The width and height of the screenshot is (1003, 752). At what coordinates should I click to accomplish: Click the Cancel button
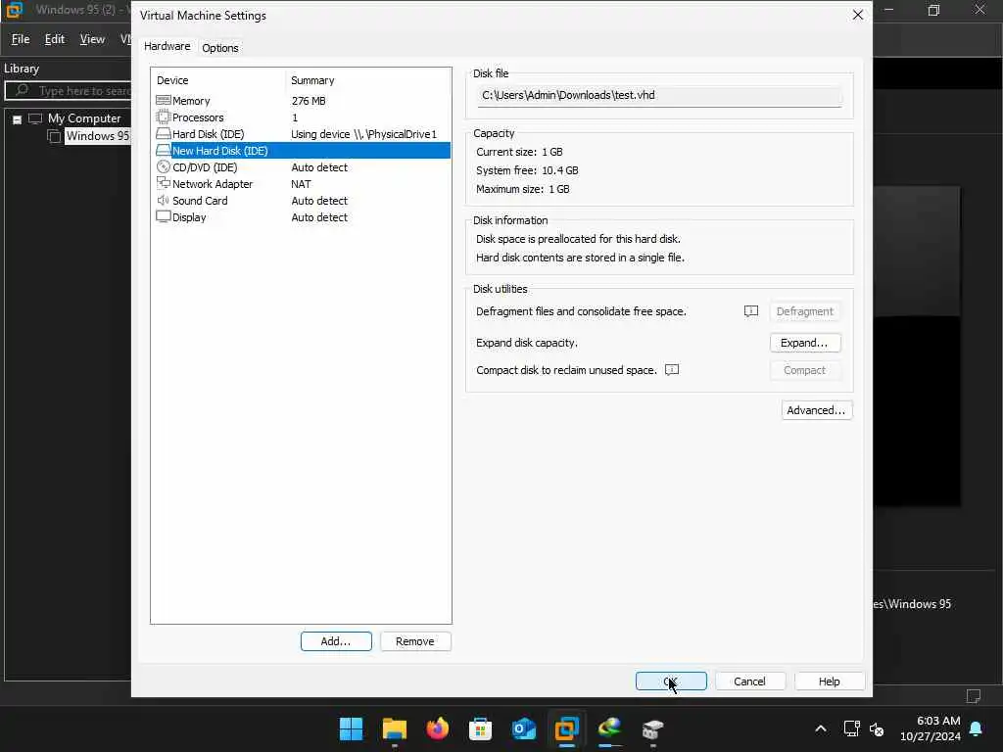(x=749, y=681)
